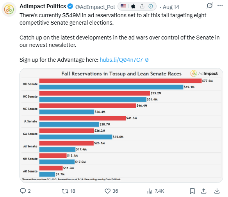Open the hubs.li/Q04n7C7-0 link
The width and height of the screenshot is (228, 197).
click(x=124, y=60)
